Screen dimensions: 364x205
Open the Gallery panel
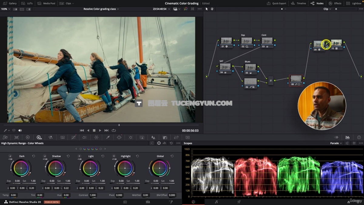tap(10, 3)
